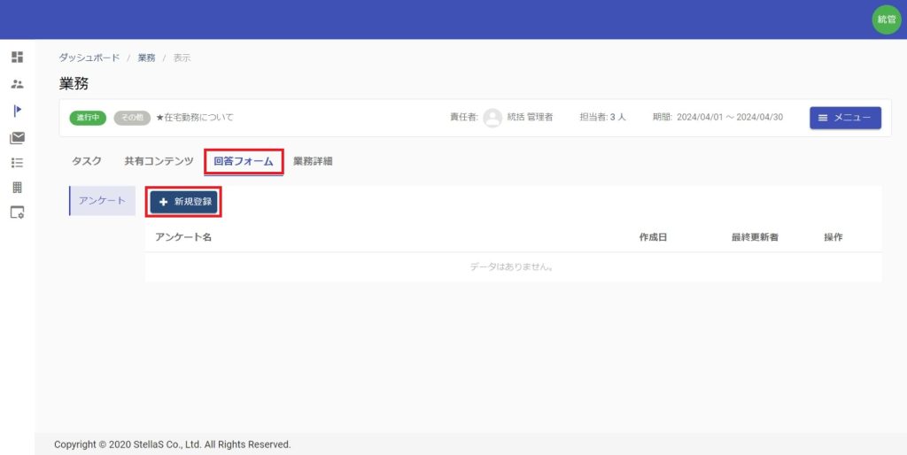The height and width of the screenshot is (455, 907).
Task: Click the 業務 breadcrumb link
Action: 146,58
